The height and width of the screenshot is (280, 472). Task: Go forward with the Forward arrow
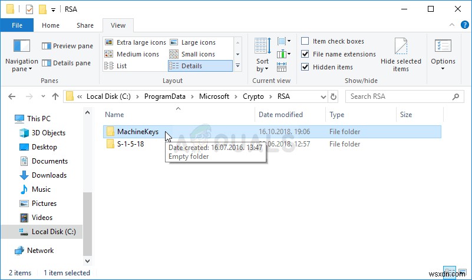coord(29,96)
